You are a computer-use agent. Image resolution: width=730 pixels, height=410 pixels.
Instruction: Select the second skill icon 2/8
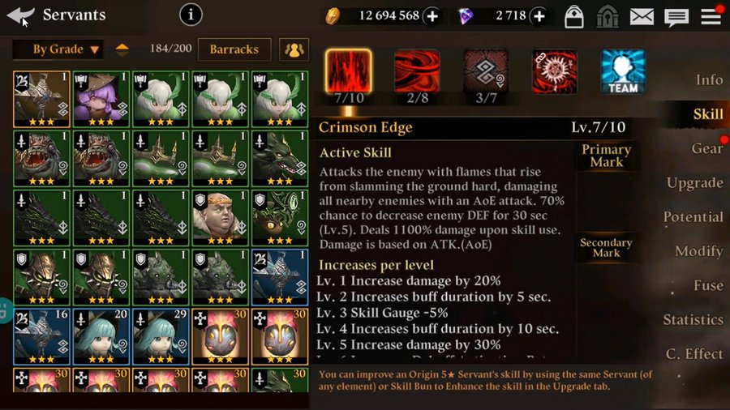(x=417, y=72)
